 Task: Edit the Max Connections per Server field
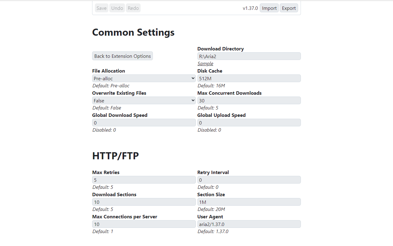(144, 224)
